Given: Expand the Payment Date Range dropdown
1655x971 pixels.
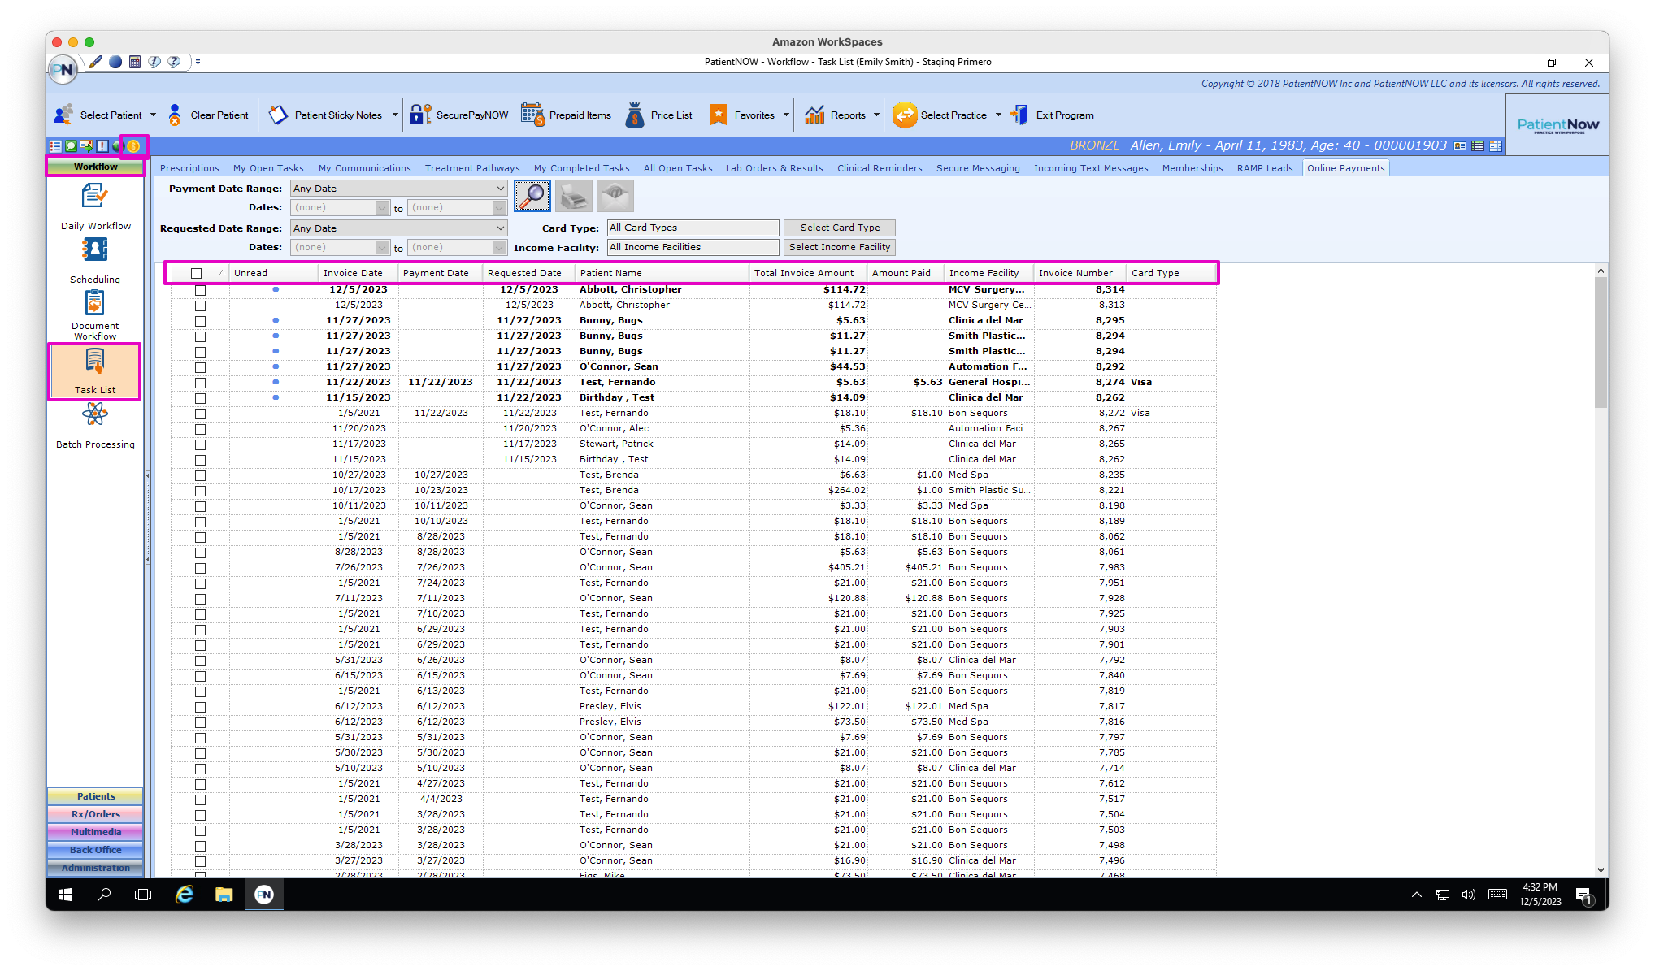Looking at the screenshot, I should tap(500, 189).
